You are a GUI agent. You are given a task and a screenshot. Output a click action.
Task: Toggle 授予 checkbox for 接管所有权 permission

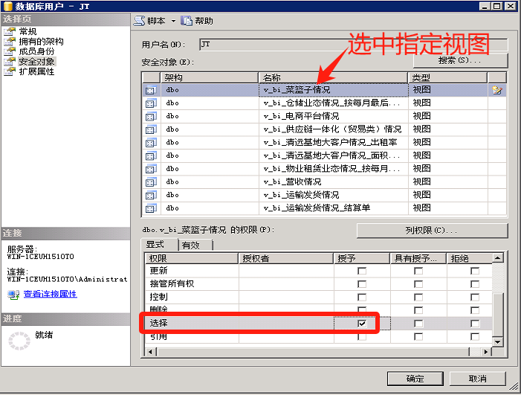pos(362,284)
